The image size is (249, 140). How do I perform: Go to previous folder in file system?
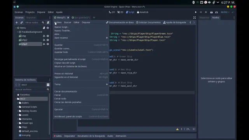coord(16,85)
